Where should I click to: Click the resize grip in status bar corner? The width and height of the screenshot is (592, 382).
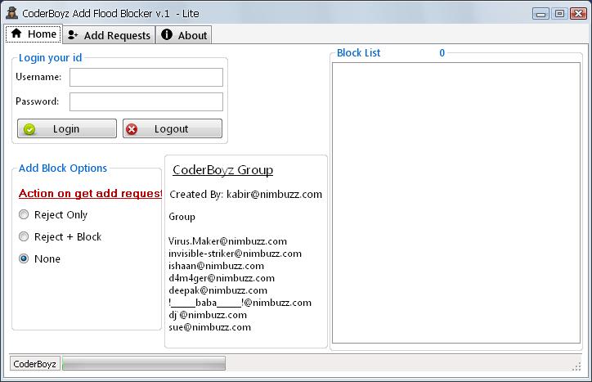[x=576, y=365]
